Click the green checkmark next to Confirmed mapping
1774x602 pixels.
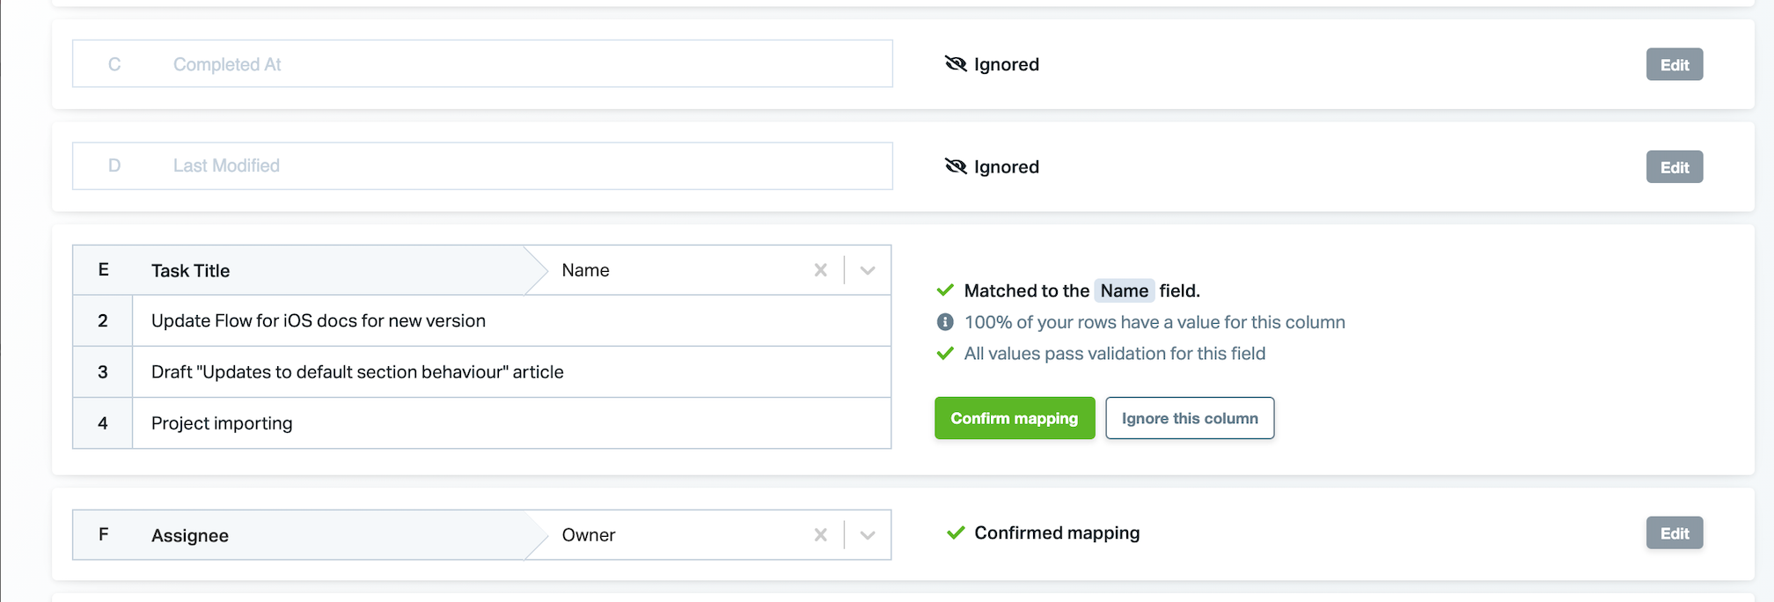point(956,532)
